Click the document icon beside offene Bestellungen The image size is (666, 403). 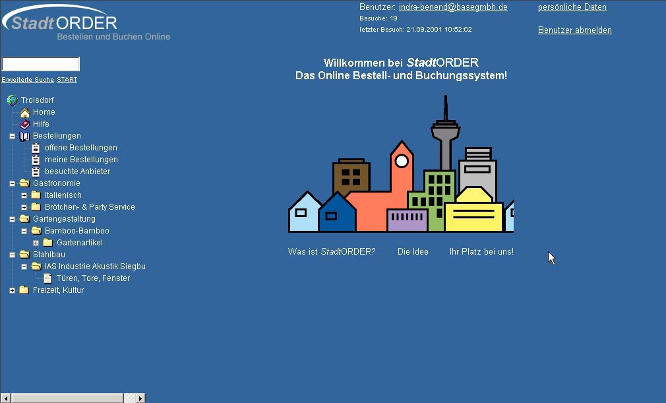tap(36, 148)
